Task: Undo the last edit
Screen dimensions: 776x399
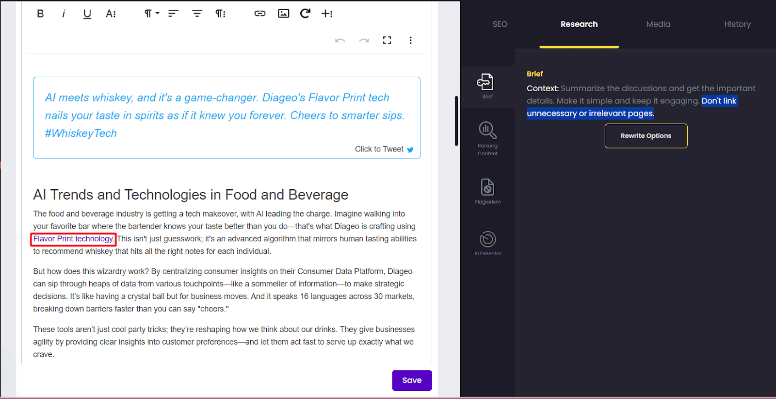Action: tap(340, 40)
